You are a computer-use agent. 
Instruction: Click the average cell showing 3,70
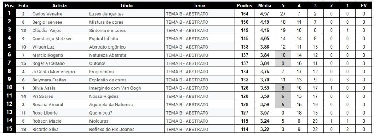coord(264,80)
